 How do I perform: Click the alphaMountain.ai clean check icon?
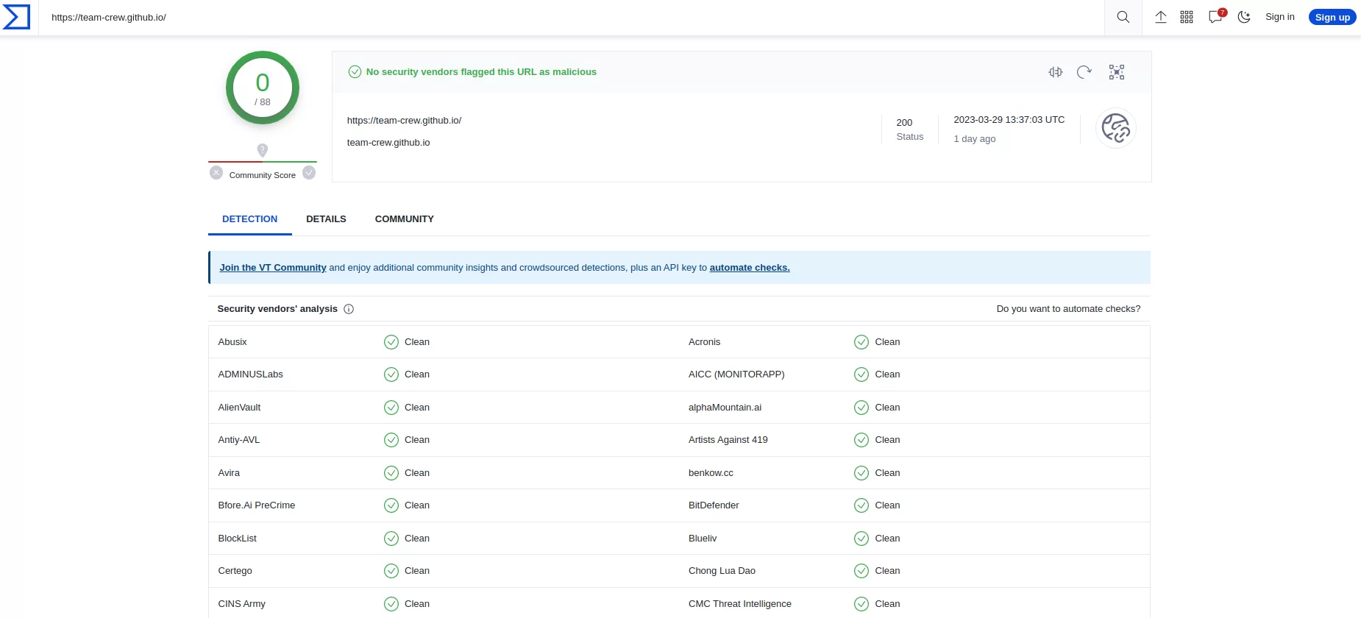coord(861,408)
